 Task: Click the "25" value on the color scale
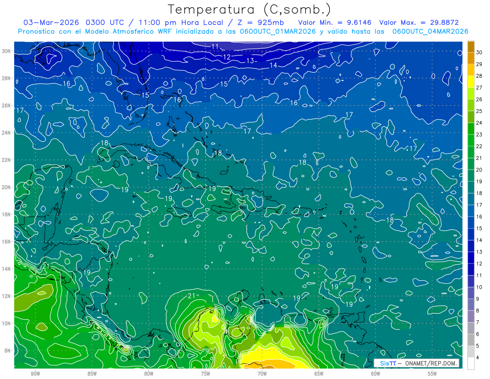[x=479, y=111]
